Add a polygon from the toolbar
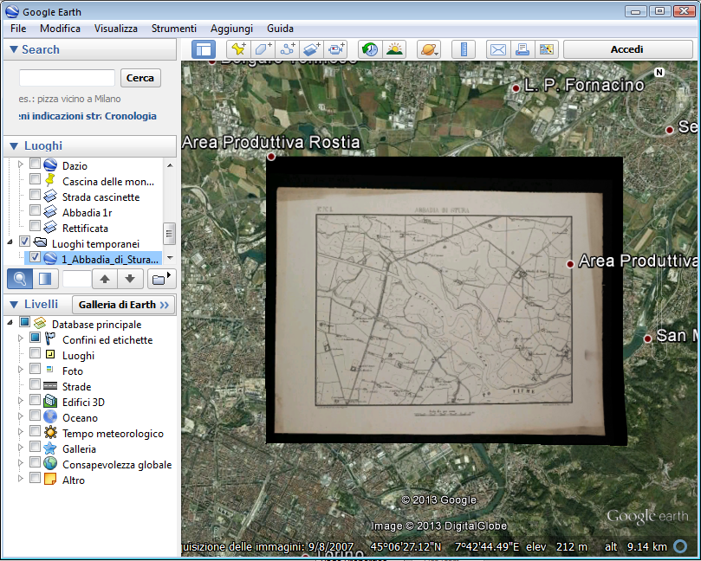Image resolution: width=701 pixels, height=561 pixels. pos(263,49)
